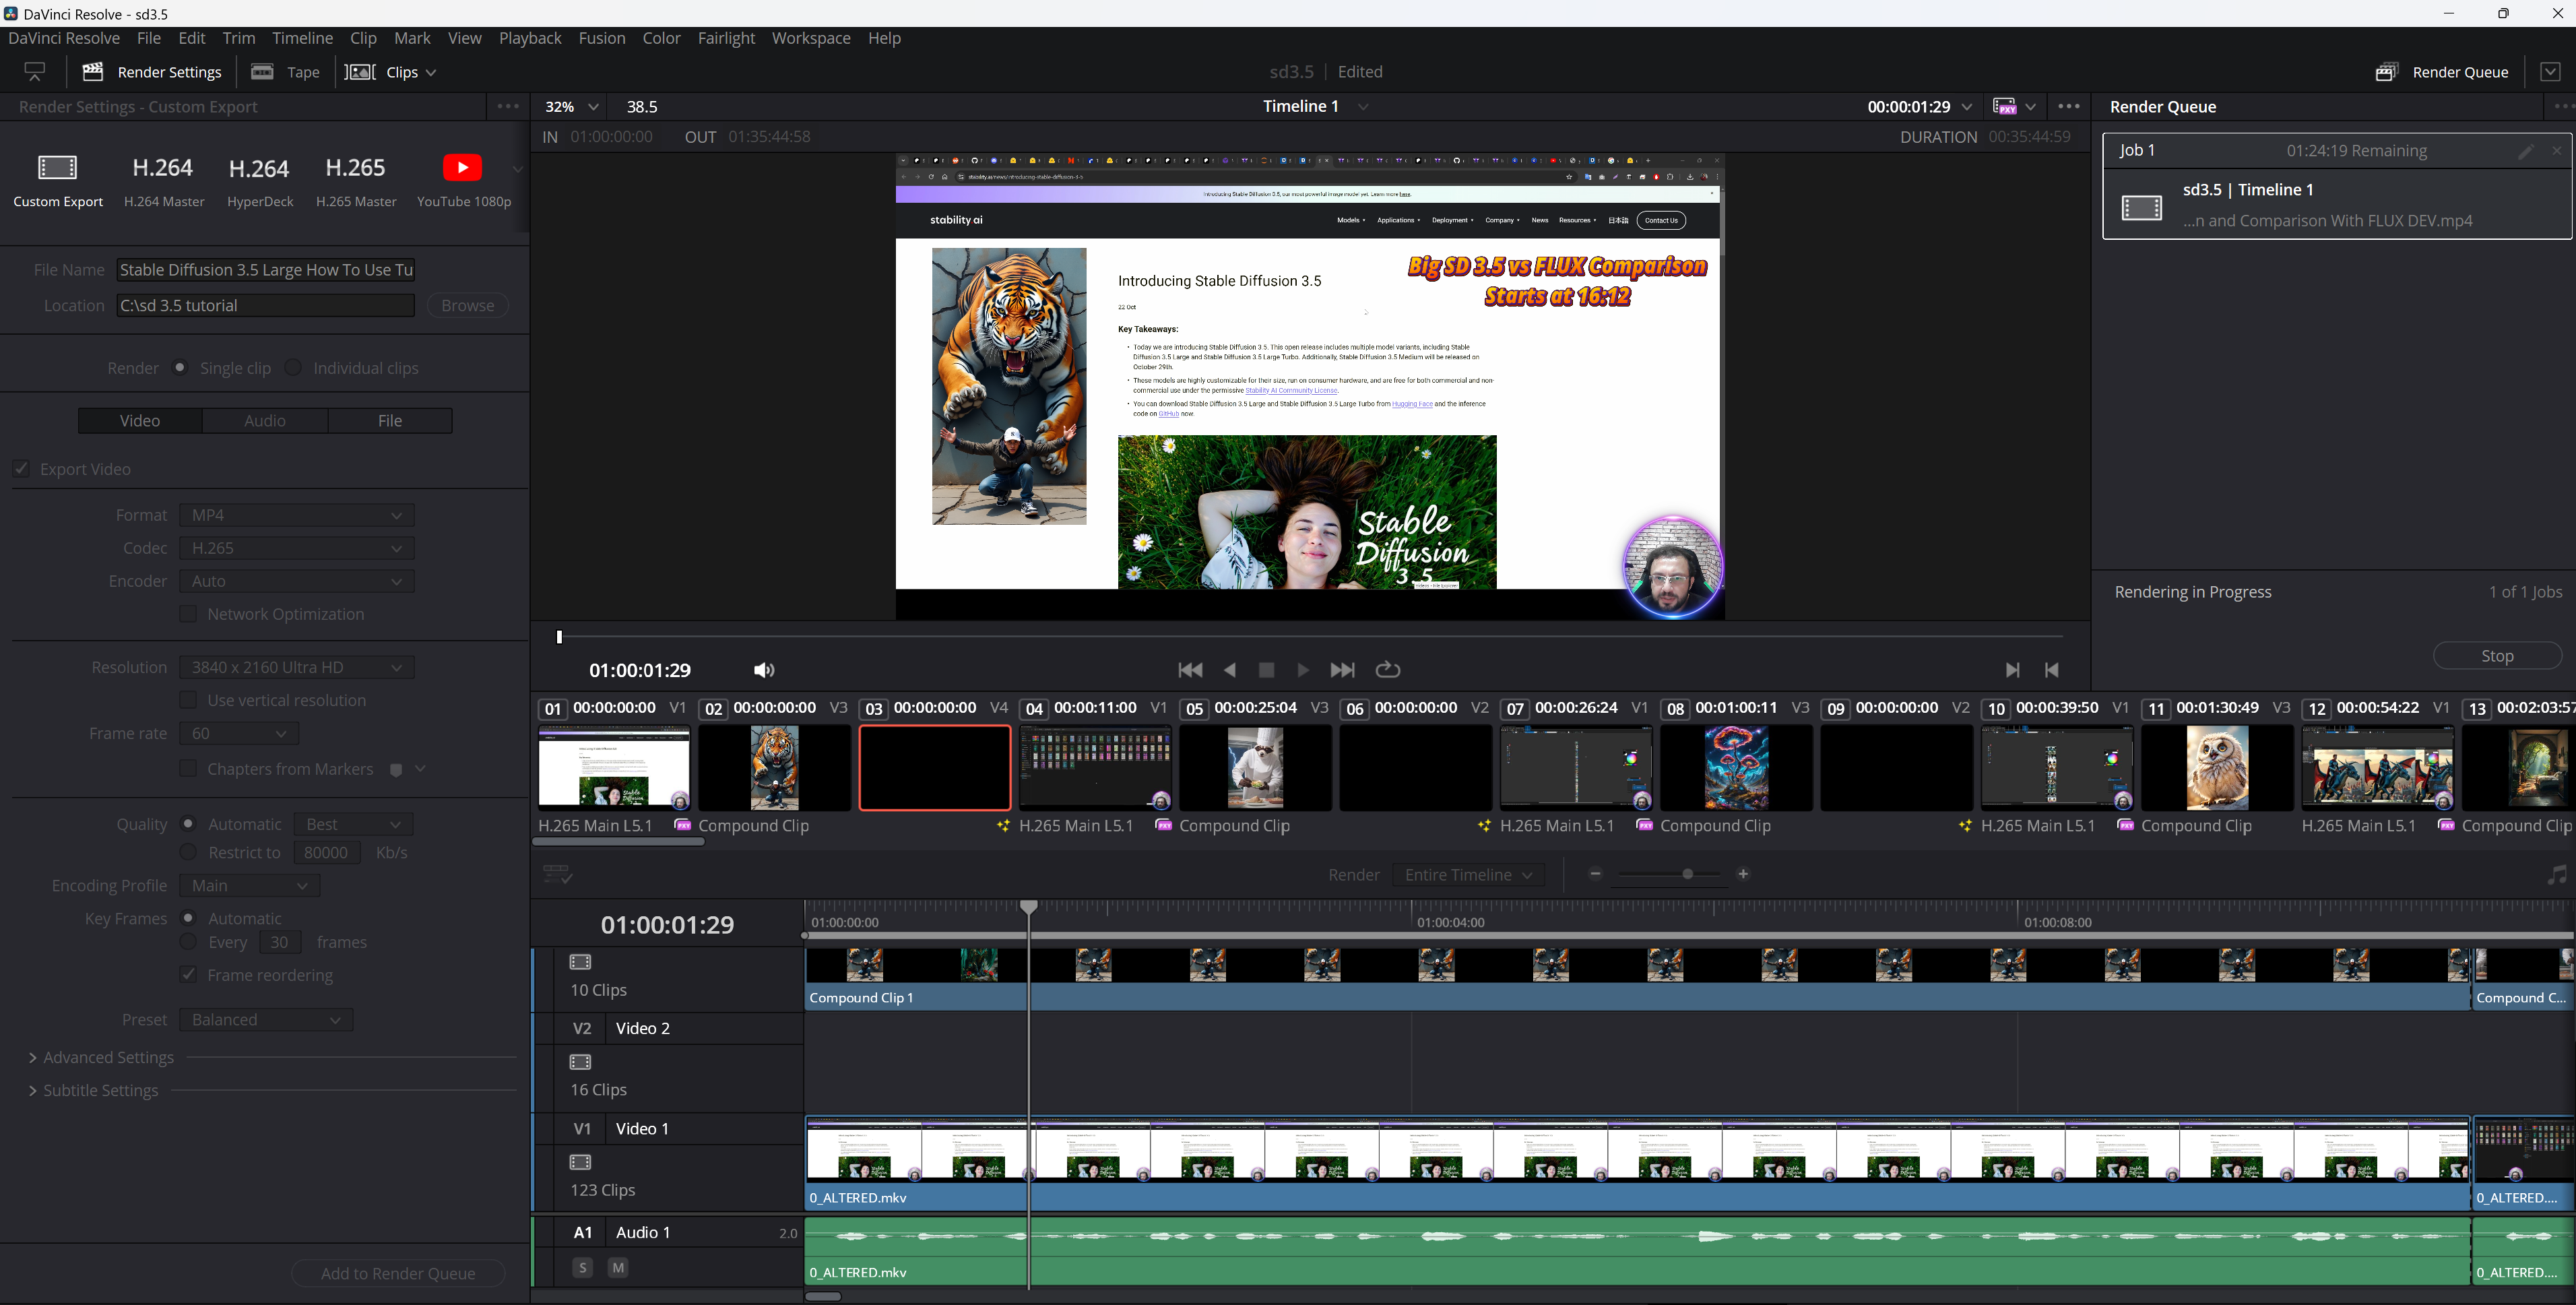Click the stop playback button
2576x1305 pixels.
click(x=1266, y=670)
